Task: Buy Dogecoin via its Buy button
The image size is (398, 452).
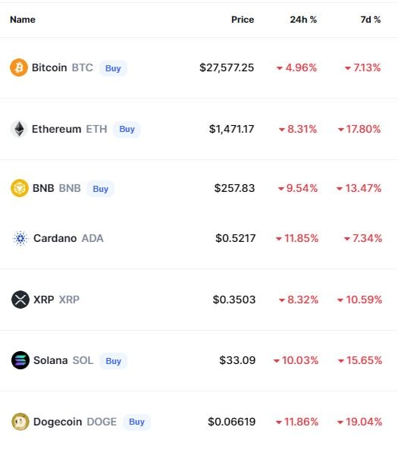Action: point(136,422)
